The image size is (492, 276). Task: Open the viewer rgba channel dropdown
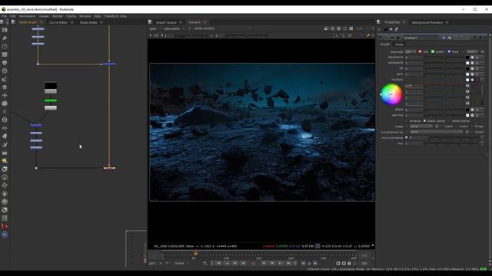point(155,28)
